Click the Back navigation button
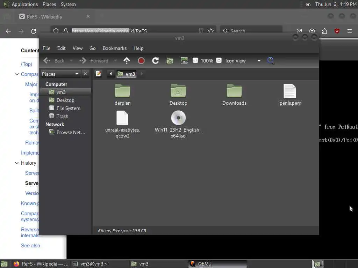358x268 pixels. pyautogui.click(x=54, y=61)
